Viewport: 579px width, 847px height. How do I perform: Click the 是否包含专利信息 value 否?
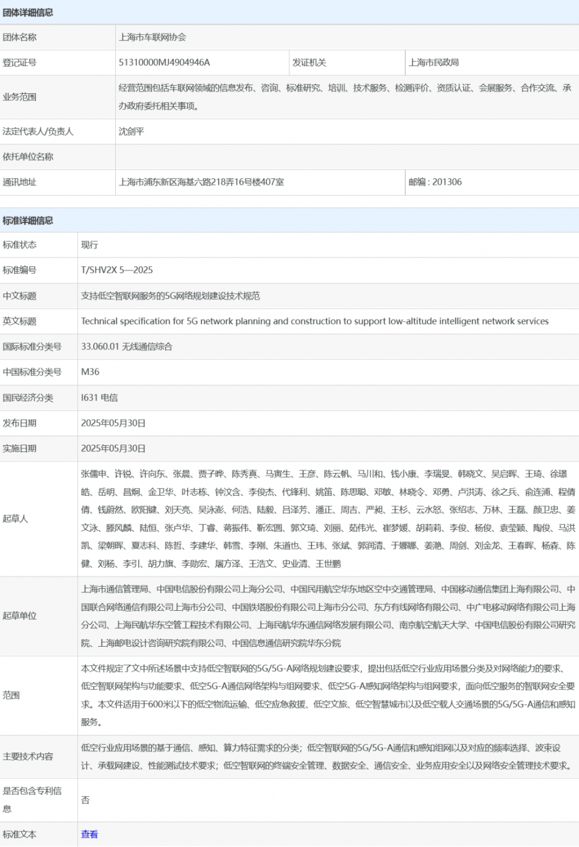coord(86,800)
